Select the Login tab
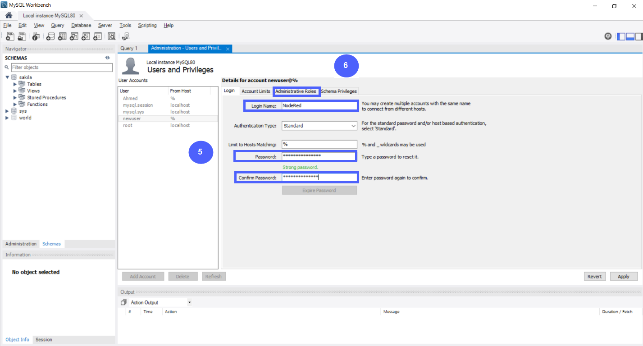643x346 pixels. 229,91
